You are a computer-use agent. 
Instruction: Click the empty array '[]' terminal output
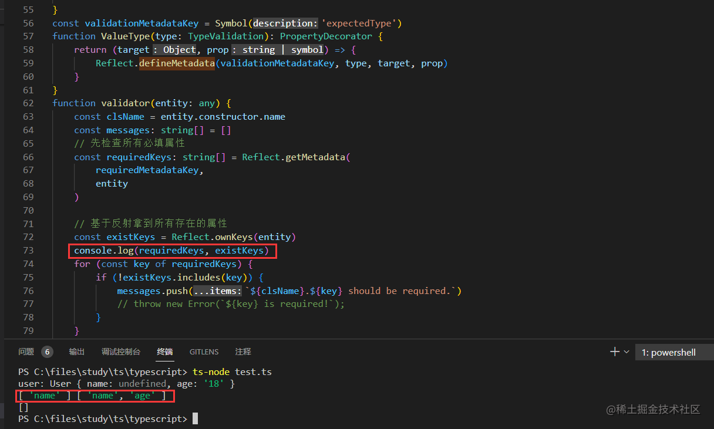23,407
